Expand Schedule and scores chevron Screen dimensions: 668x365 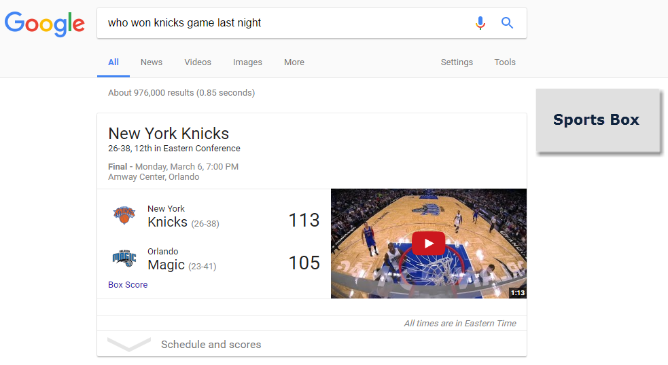(x=129, y=345)
